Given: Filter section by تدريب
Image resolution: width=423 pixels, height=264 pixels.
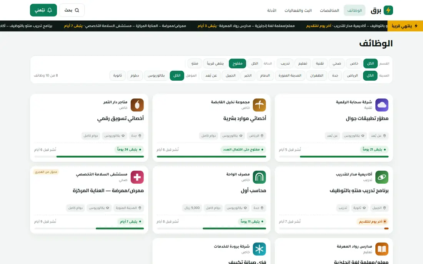Looking at the screenshot, I should (x=285, y=63).
